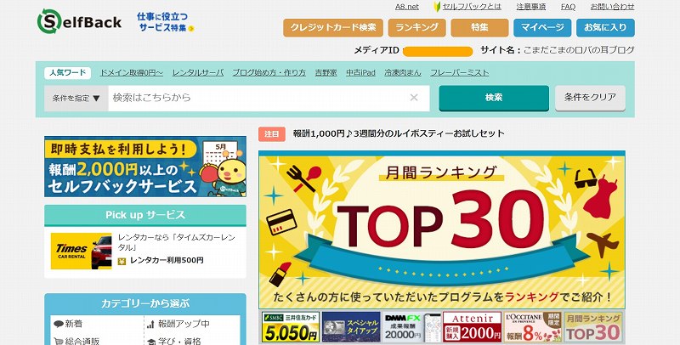Click the SelfBack logo
This screenshot has width=680, height=345.
79,21
